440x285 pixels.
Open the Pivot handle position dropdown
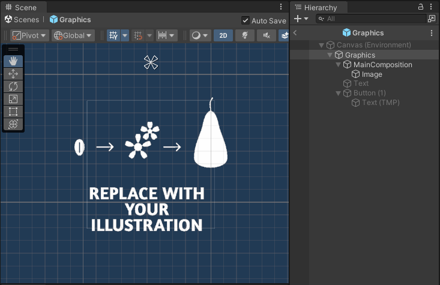pyautogui.click(x=29, y=35)
